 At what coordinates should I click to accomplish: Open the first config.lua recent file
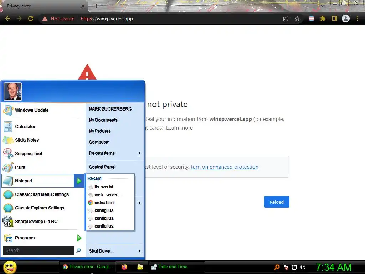coord(110,210)
